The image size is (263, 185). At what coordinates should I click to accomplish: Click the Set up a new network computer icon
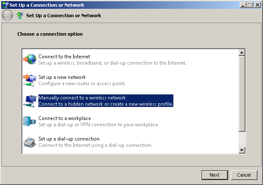pyautogui.click(x=30, y=80)
